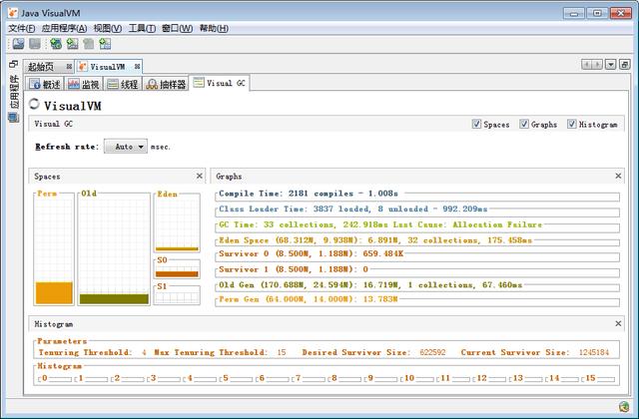The width and height of the screenshot is (639, 419).
Task: Click the Perm space usage bar
Action: point(54,292)
